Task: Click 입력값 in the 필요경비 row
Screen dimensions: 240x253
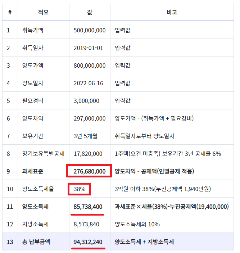Action: (123, 101)
